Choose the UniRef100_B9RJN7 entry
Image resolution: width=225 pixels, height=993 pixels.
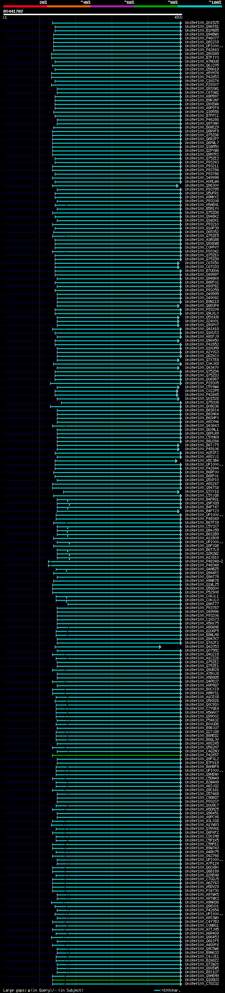tap(201, 100)
